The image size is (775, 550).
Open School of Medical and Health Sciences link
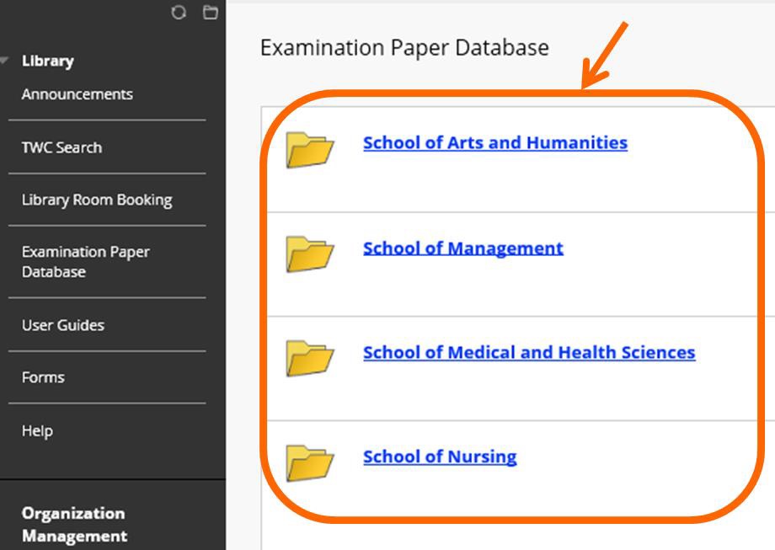(x=529, y=352)
